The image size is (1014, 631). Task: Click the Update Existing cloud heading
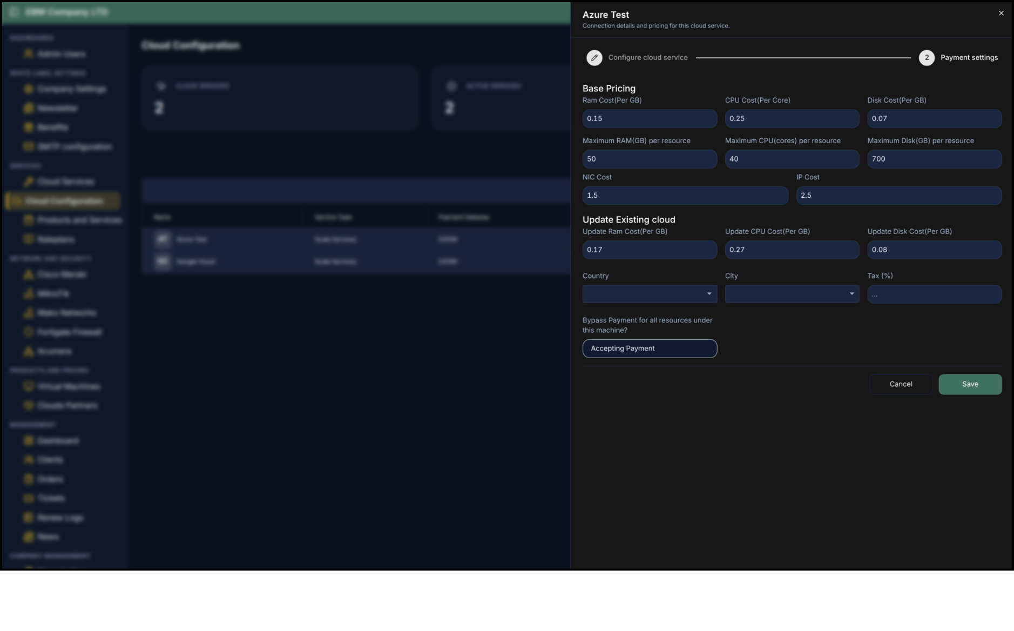click(628, 220)
